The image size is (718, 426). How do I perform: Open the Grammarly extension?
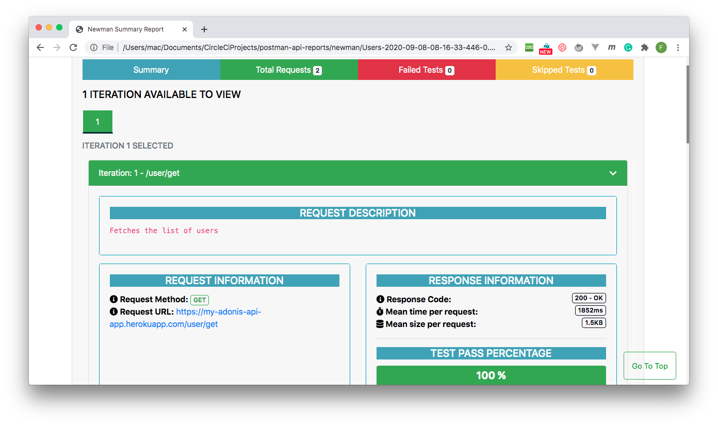(628, 47)
